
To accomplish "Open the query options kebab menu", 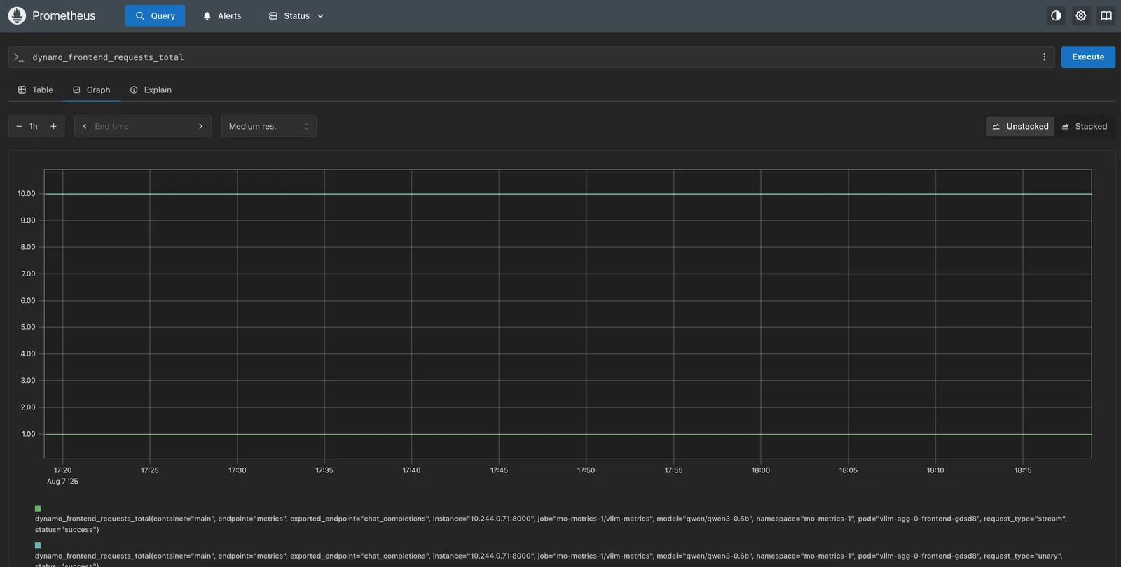I will coord(1044,57).
